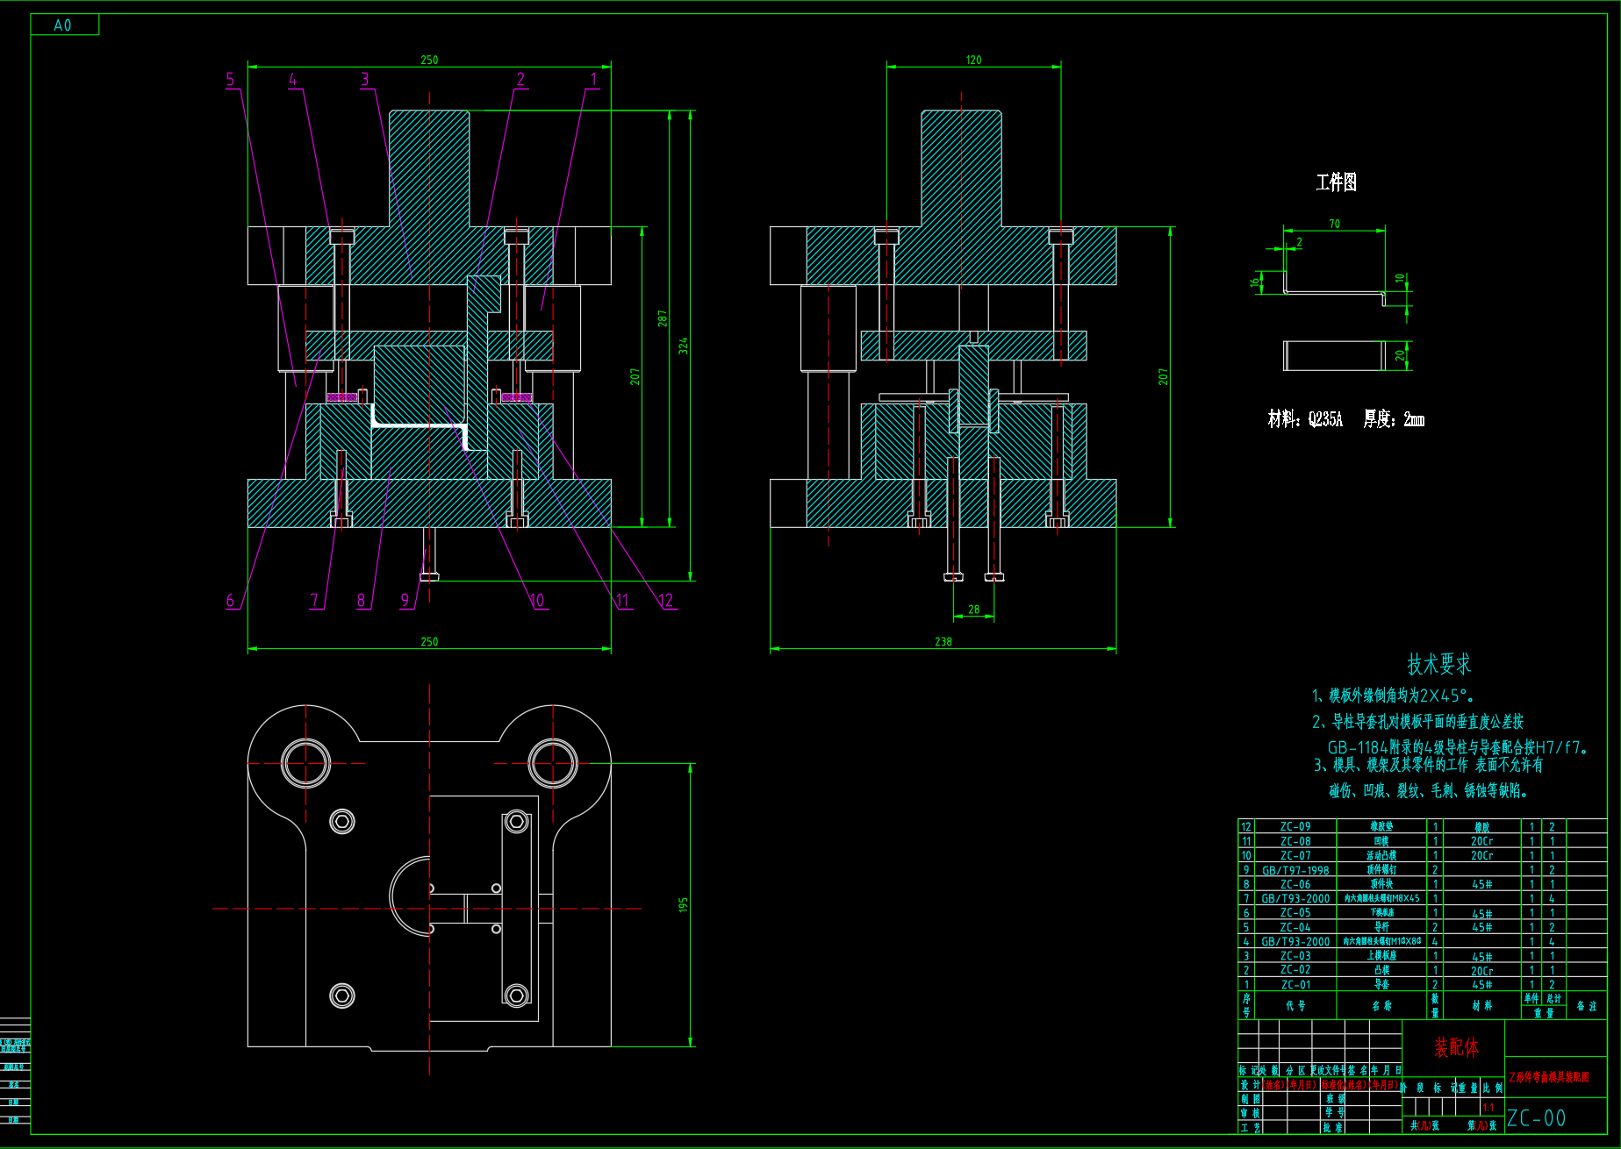Select the GB/T97-1998 standard code cell
Viewport: 1621px width, 1149px height.
[1295, 870]
